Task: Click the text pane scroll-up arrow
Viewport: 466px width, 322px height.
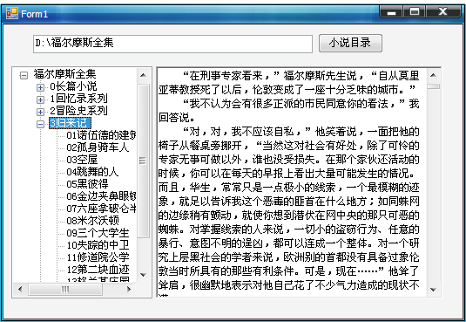Action: pos(433,75)
